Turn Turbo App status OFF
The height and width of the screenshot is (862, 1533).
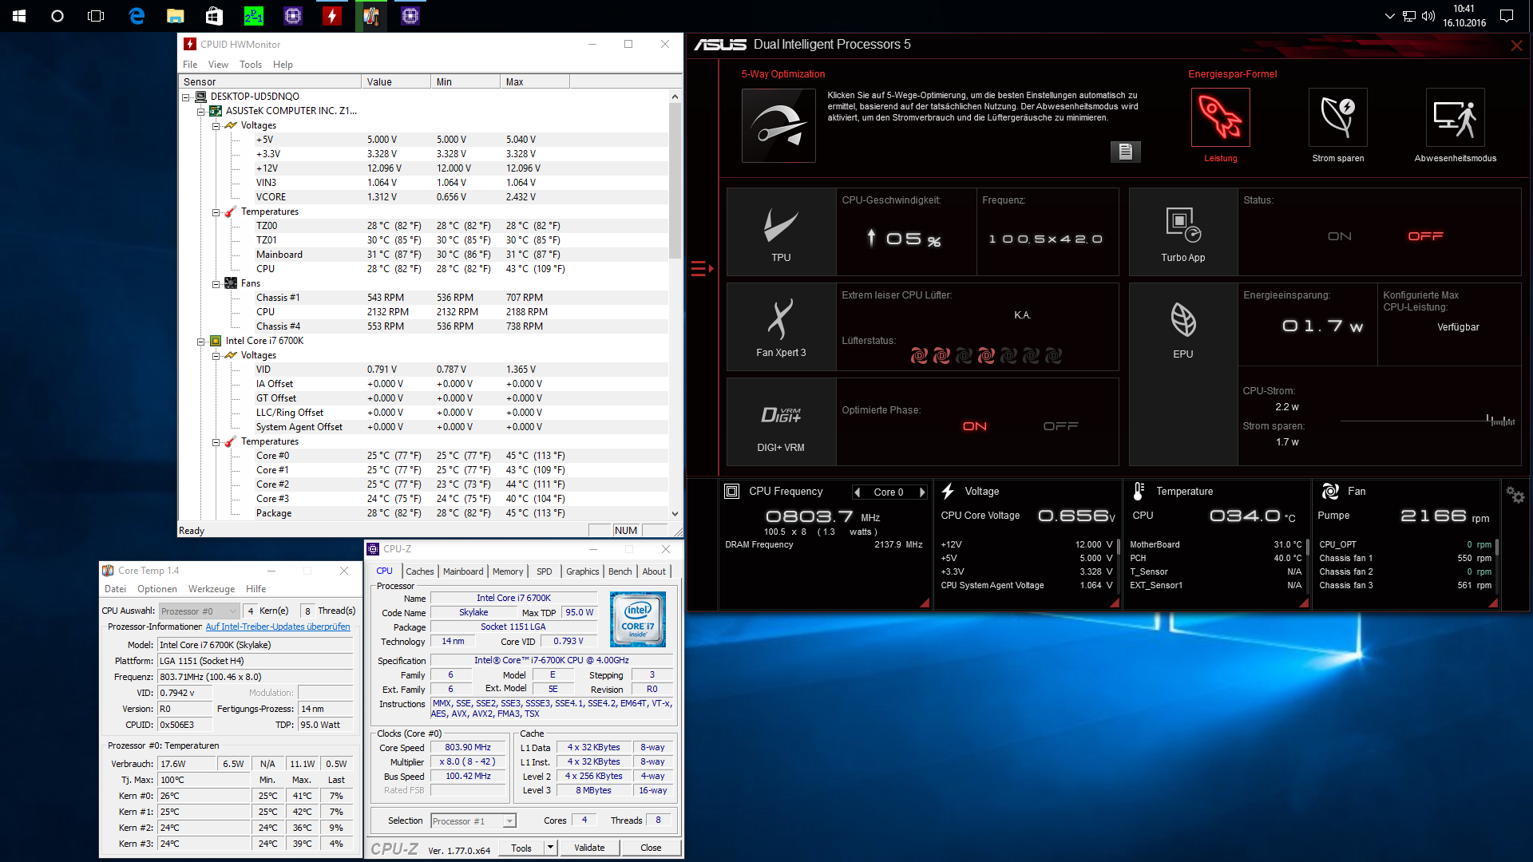1425,236
